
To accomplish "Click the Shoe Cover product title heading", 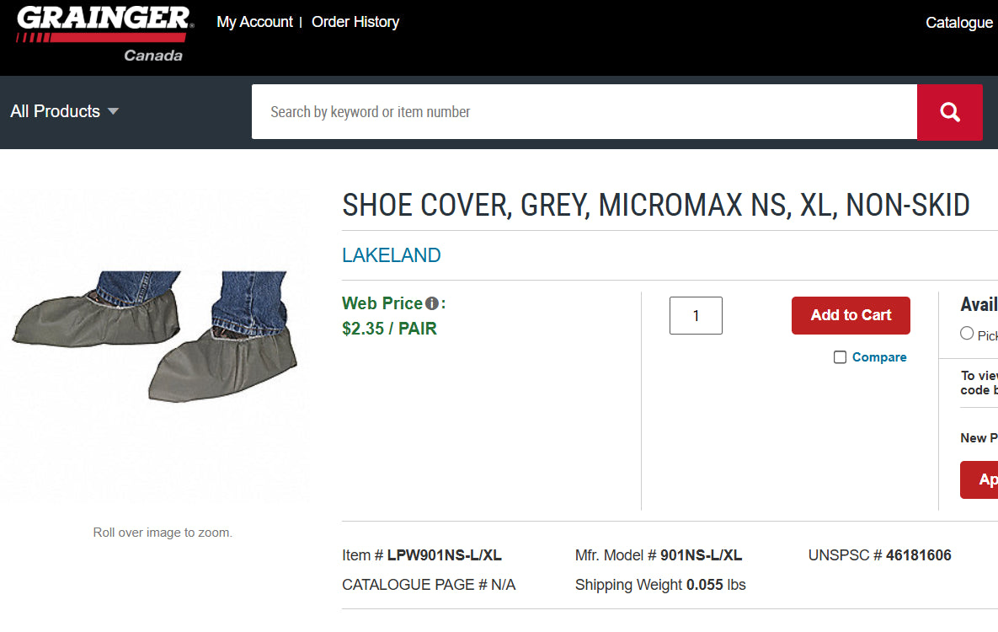I will pos(655,205).
